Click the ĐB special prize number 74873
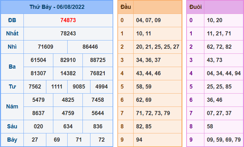244x147 pixels. pyautogui.click(x=68, y=20)
